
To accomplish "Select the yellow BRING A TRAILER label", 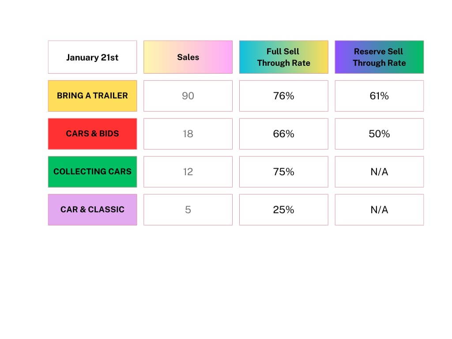I will click(92, 96).
